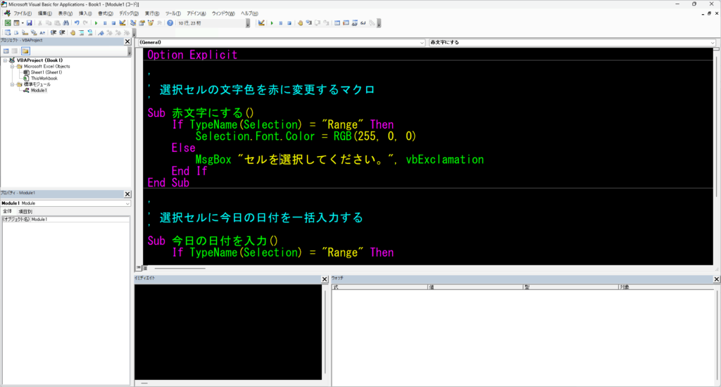Switch to Procedure View at code window bottom

pyautogui.click(x=138, y=267)
